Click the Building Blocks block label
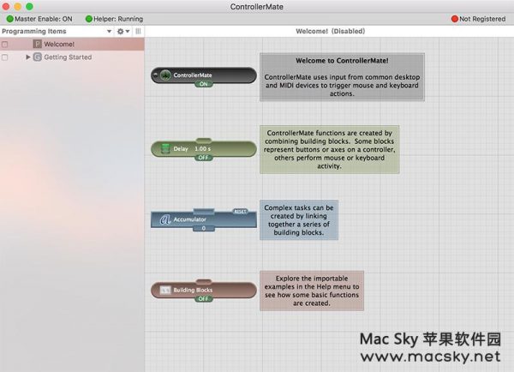514x372 pixels. pos(193,290)
